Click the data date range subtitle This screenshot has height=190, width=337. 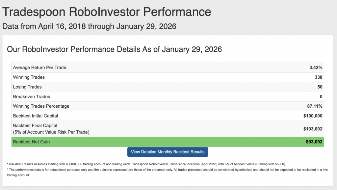[89, 26]
